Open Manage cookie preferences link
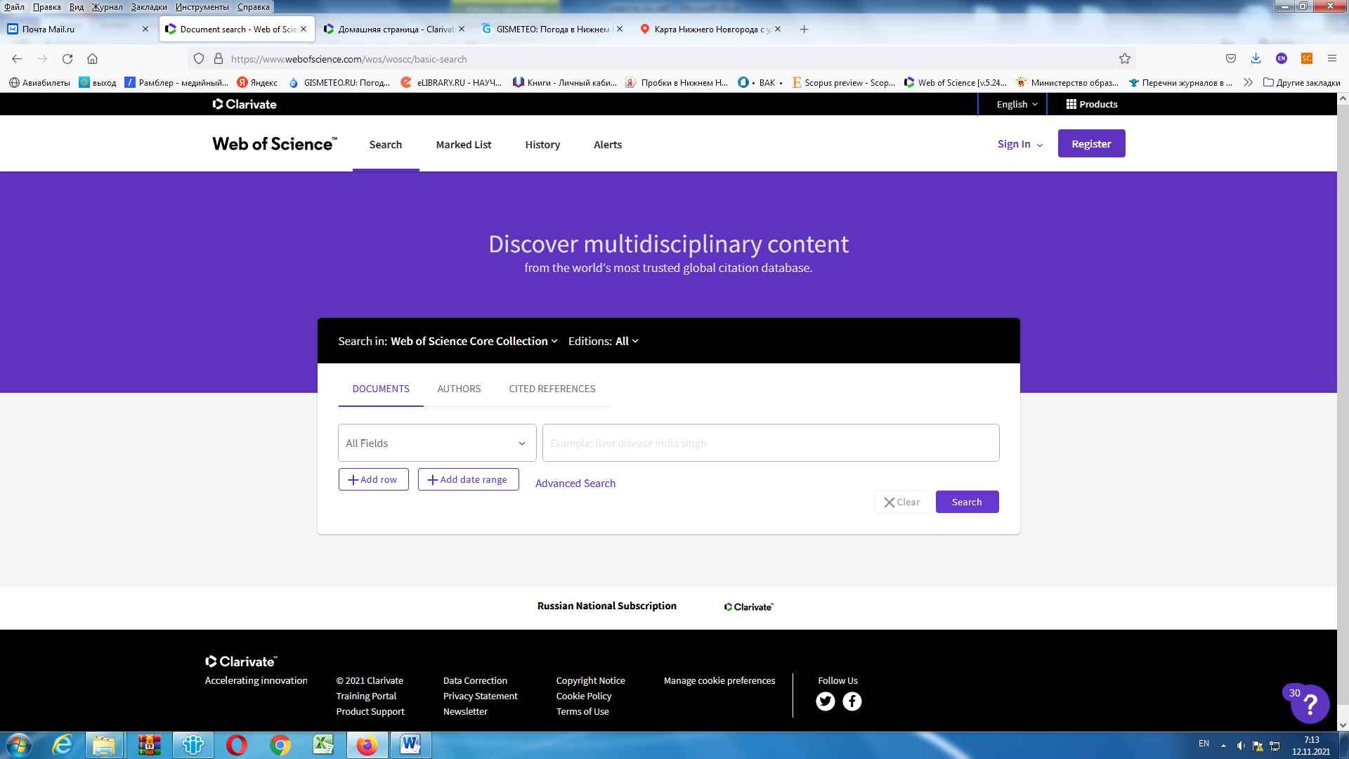Screen dimensions: 1349x759 click(719, 680)
